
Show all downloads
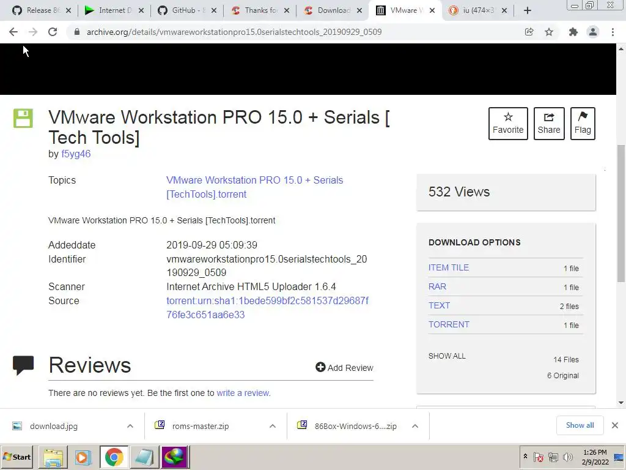coord(580,425)
